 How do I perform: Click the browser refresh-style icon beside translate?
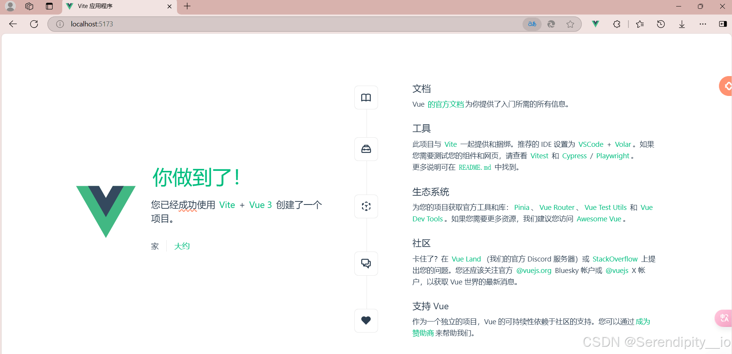coord(551,24)
